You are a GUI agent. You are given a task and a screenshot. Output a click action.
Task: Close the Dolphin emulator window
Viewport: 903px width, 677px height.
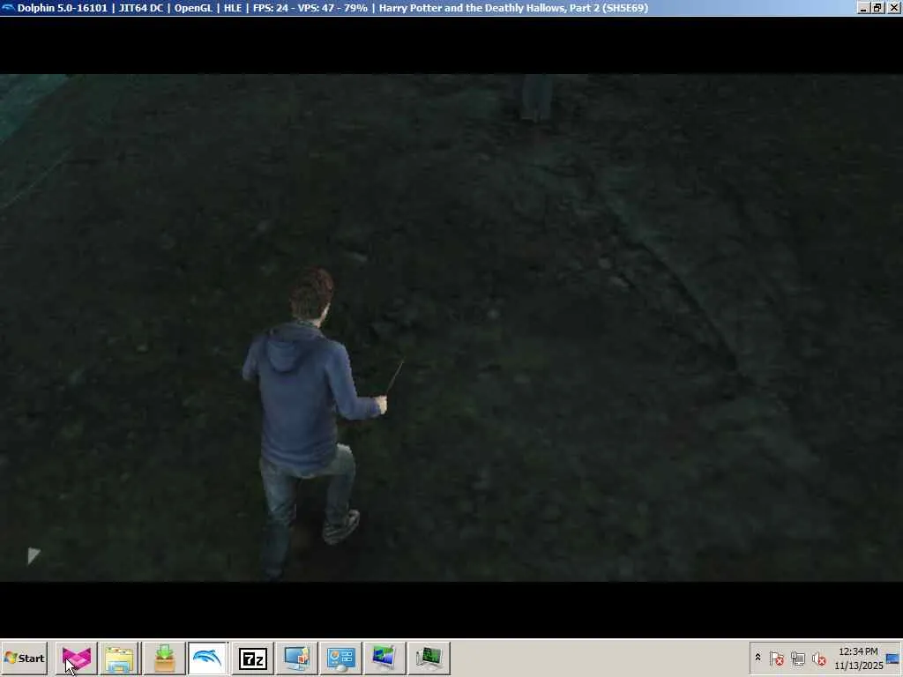pos(893,8)
